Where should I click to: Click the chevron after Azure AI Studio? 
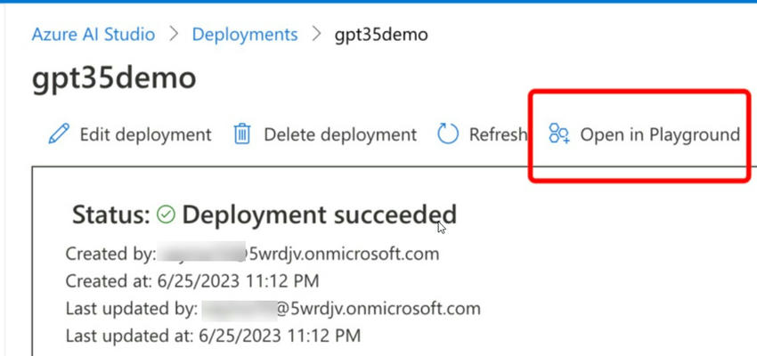click(x=174, y=35)
